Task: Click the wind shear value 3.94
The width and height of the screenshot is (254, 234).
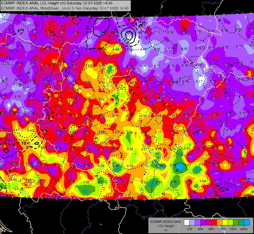Action: pyautogui.click(x=202, y=181)
